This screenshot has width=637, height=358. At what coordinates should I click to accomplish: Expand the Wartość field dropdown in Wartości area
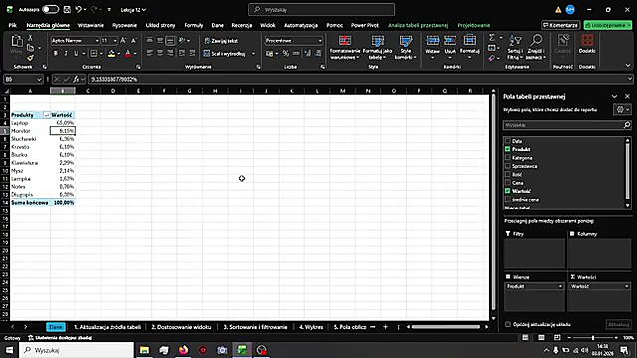click(627, 286)
